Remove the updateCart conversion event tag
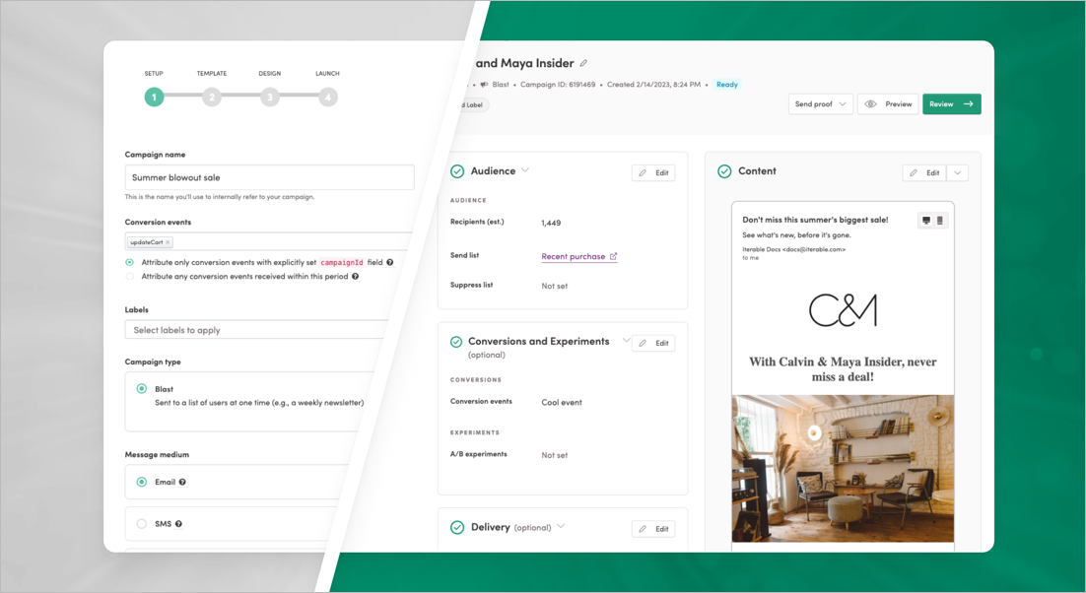Screen dimensions: 1086x593 pyautogui.click(x=168, y=242)
